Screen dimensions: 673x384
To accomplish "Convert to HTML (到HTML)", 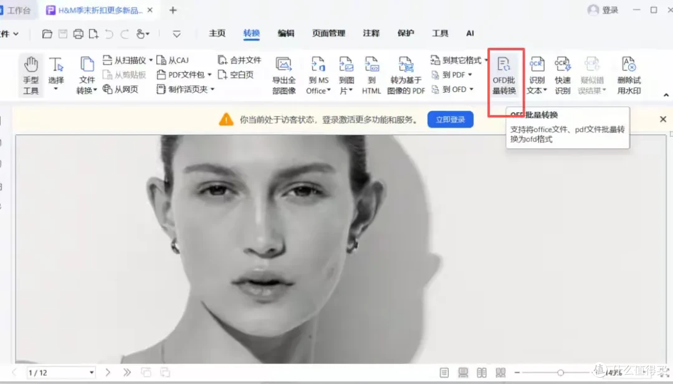I will (371, 75).
